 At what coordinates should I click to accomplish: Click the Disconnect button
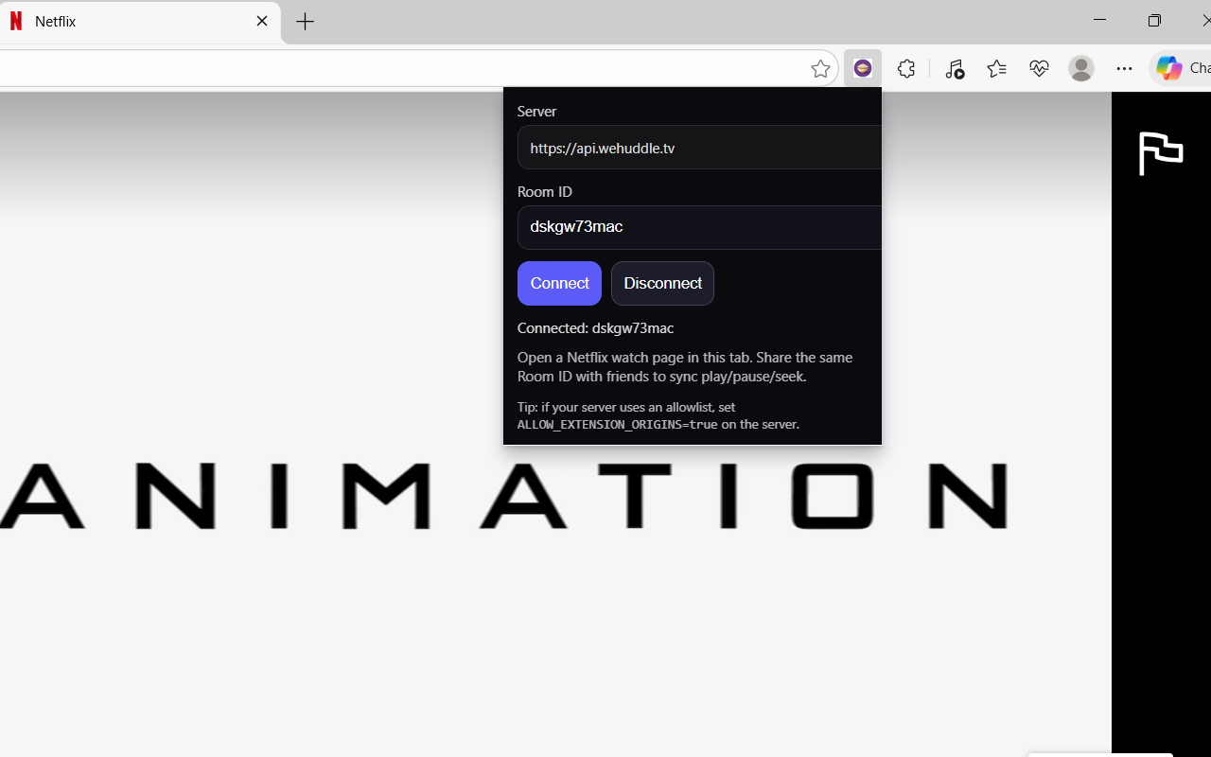(x=662, y=283)
